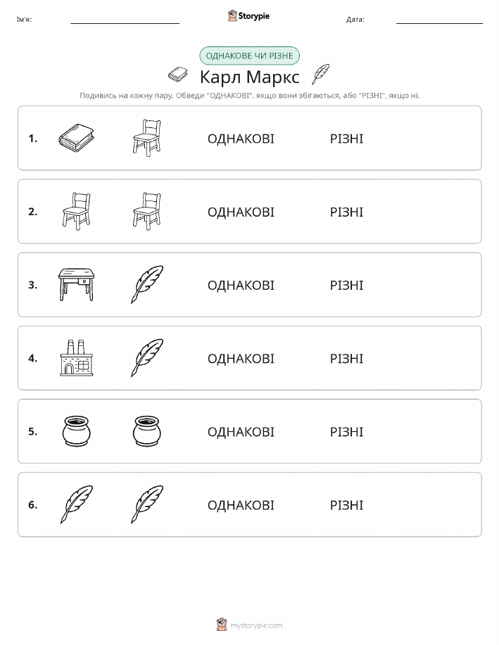Image resolution: width=499 pixels, height=645 pixels.
Task: Click the ОДНАКОВЕ ЧИ РІЗНЕ green badge
Action: click(249, 56)
